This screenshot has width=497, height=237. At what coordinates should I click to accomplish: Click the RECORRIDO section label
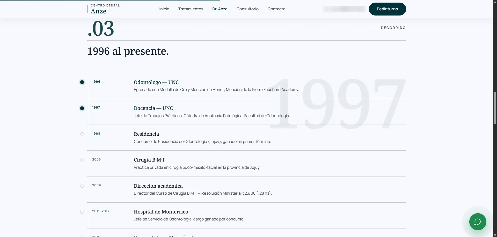[x=393, y=28]
